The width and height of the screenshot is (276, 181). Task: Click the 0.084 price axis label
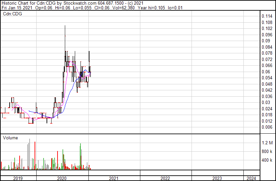[x=267, y=47]
